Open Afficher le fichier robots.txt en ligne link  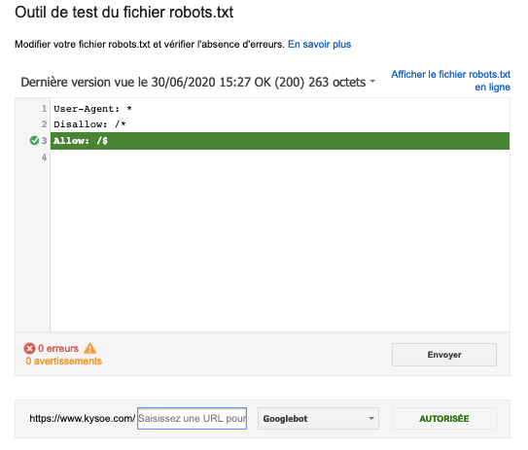(450, 81)
